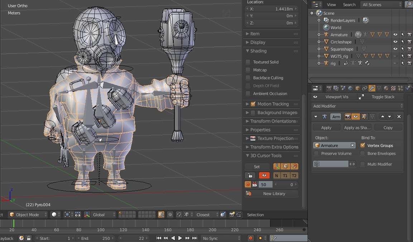Uncheck Vertex Groups under Bind To
The width and height of the screenshot is (413, 242).
point(363,145)
